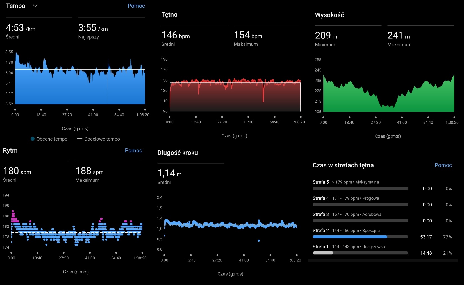Click the red Tętno heart rate graph
The width and height of the screenshot is (464, 285).
pyautogui.click(x=235, y=95)
